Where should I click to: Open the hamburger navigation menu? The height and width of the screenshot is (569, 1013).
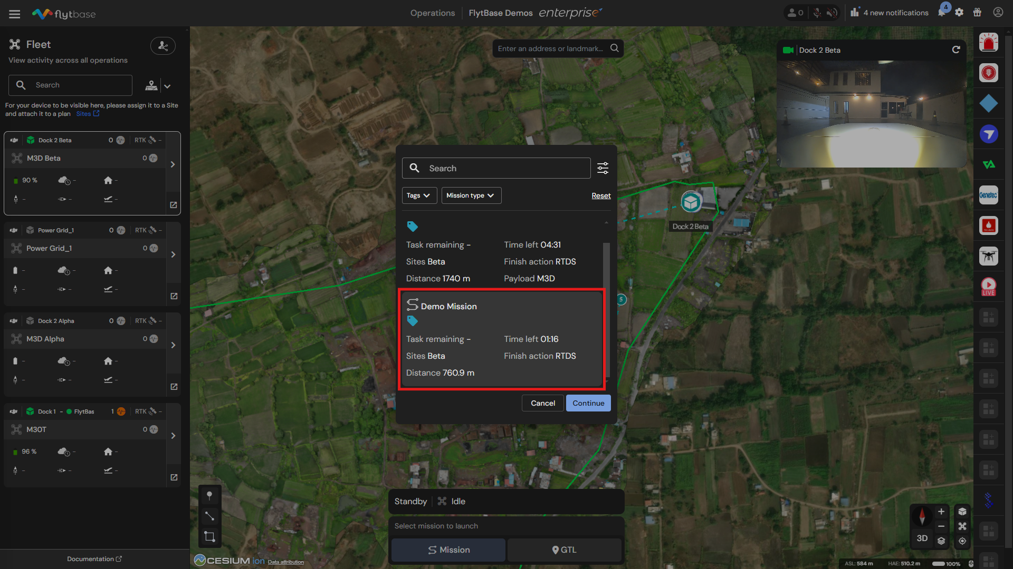15,14
